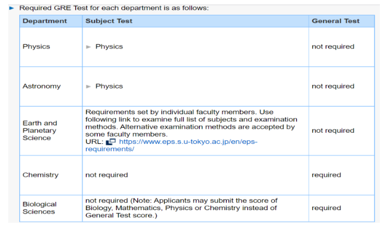
Task: Select the Chemistry department name cell
Action: coord(51,175)
